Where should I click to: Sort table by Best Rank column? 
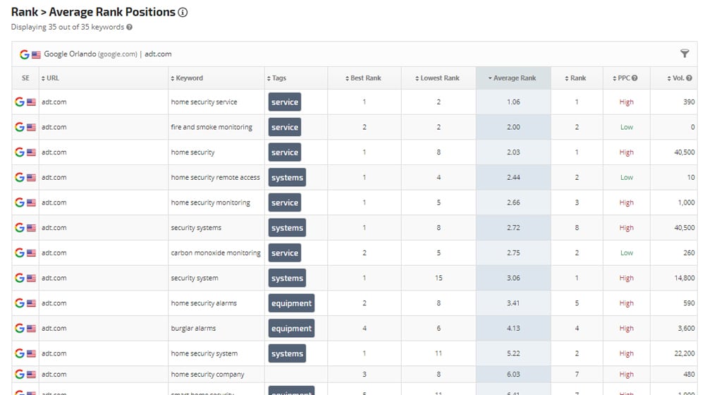363,78
